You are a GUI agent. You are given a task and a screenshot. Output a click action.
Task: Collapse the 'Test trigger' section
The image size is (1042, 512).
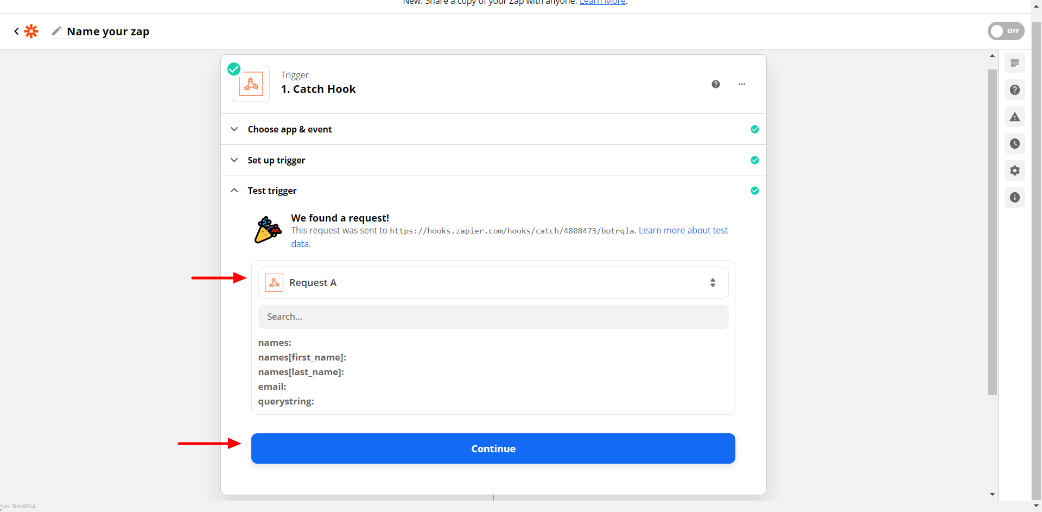click(493, 191)
